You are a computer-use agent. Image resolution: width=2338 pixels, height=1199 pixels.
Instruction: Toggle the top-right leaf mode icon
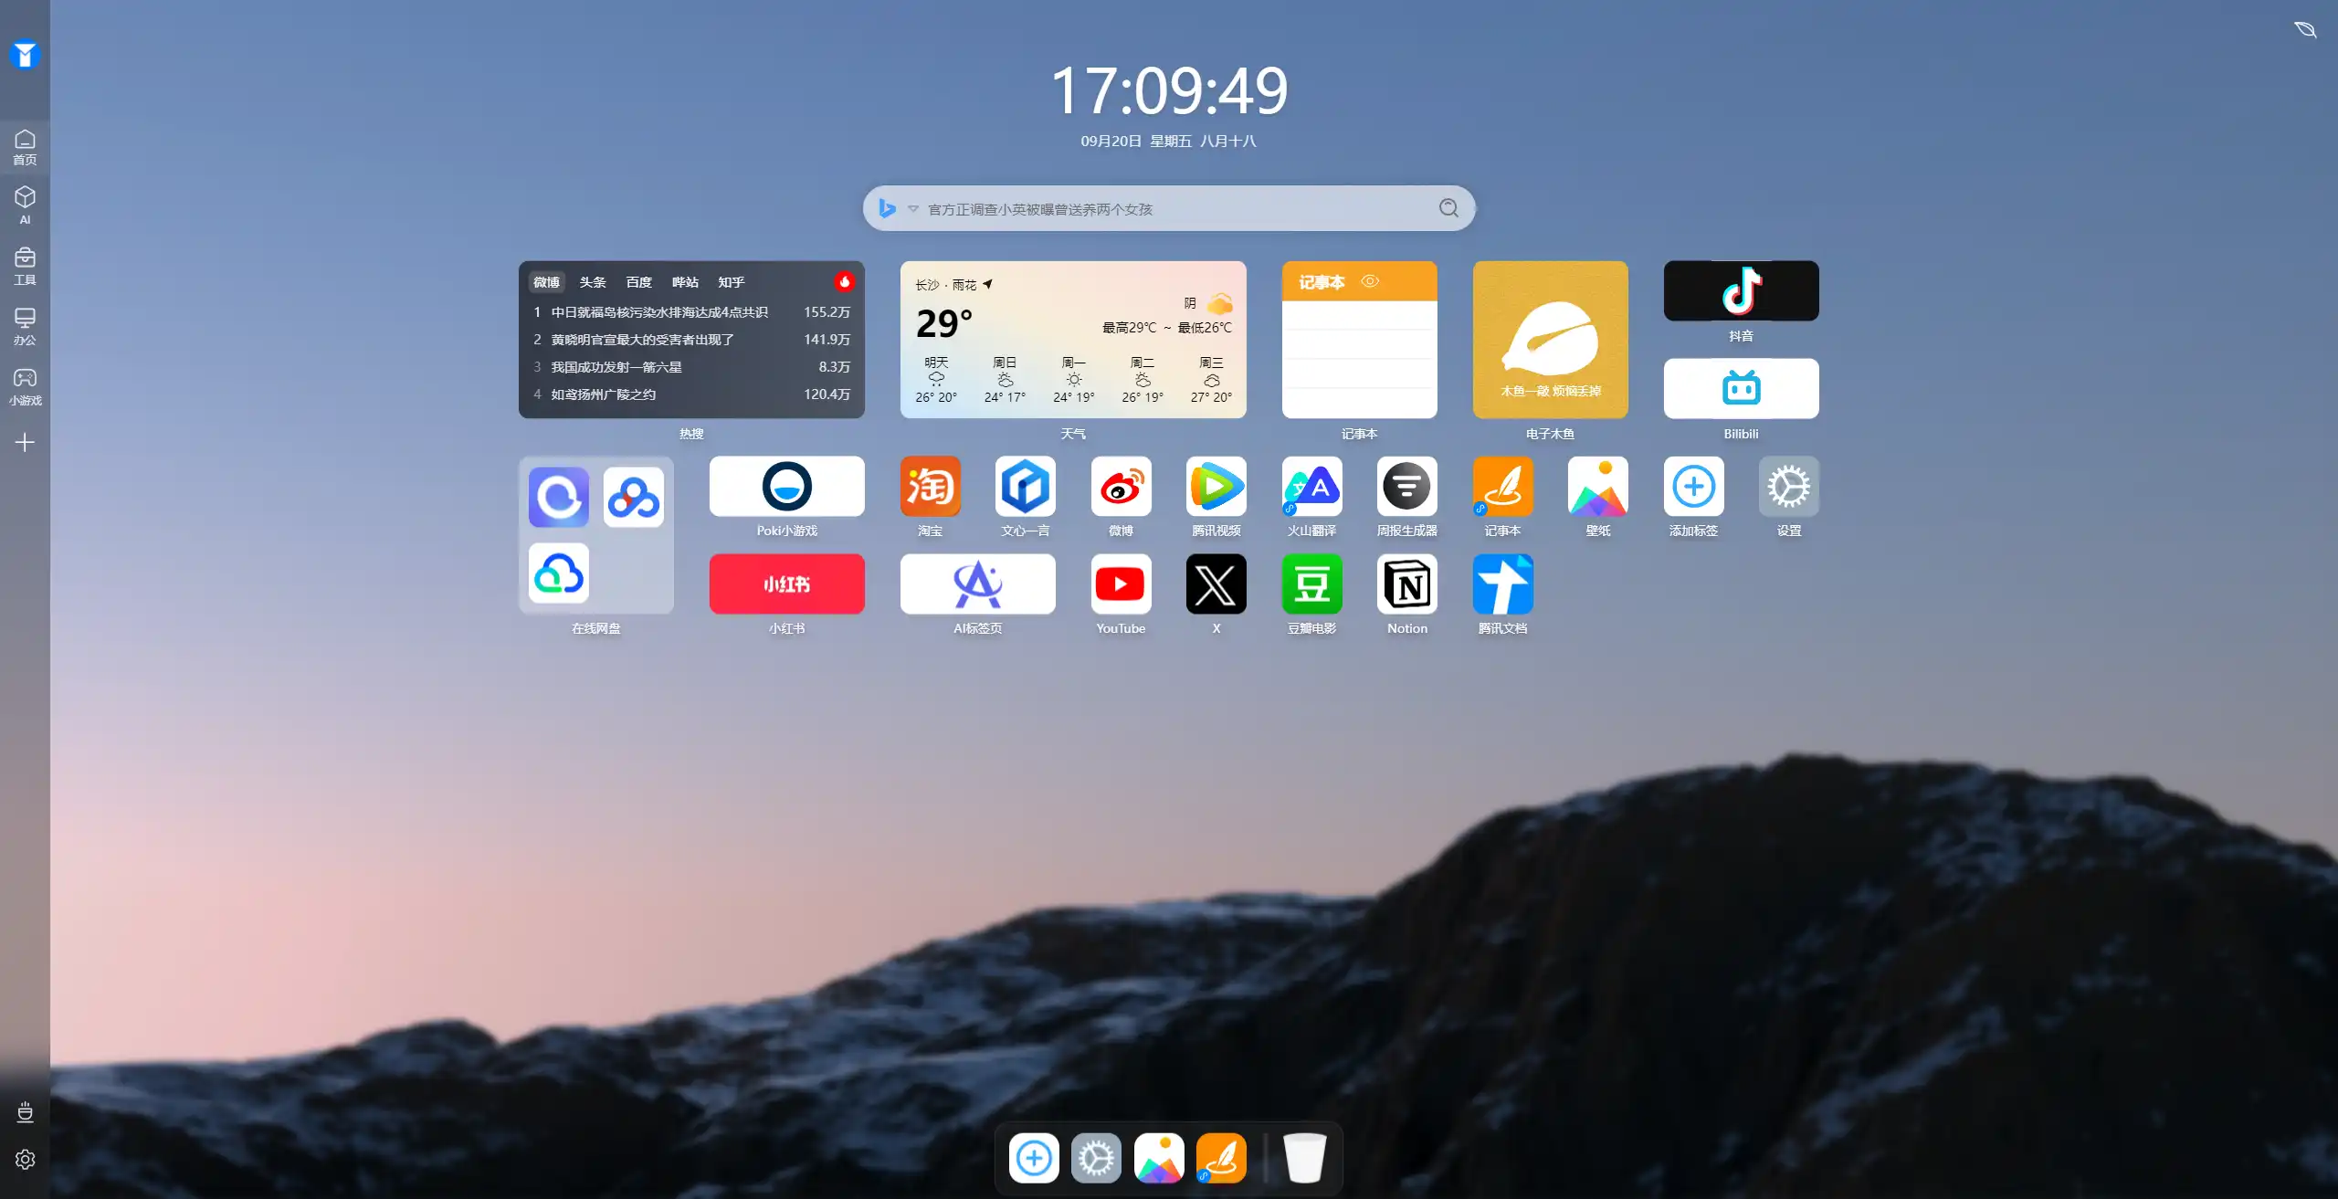tap(2305, 29)
